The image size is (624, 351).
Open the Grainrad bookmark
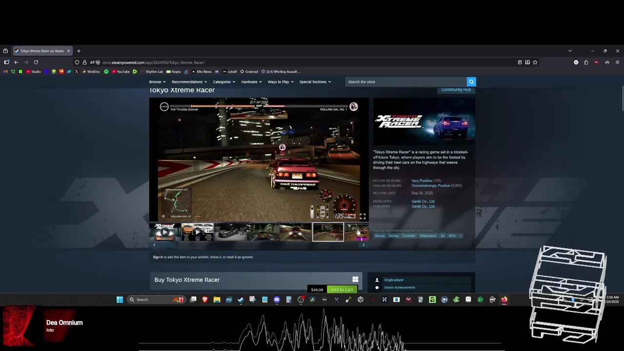pos(249,72)
